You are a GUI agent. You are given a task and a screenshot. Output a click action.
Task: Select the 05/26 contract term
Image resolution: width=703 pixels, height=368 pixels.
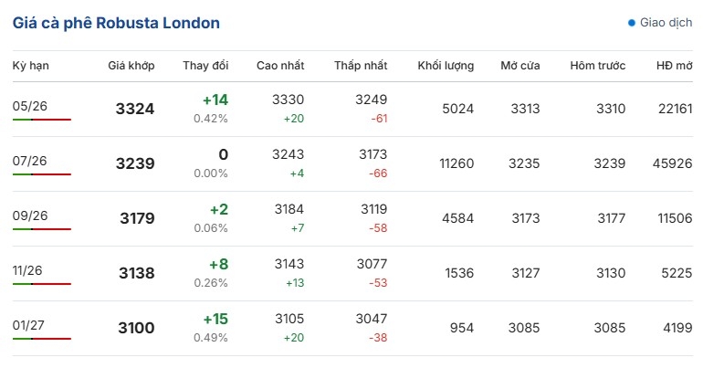click(29, 106)
